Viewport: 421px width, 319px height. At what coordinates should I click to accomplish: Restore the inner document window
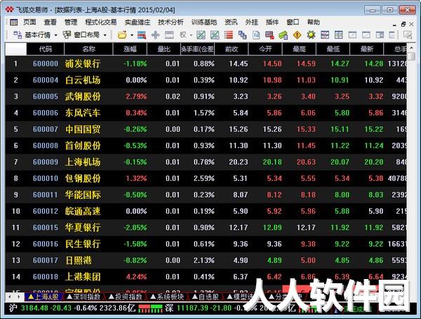point(403,24)
